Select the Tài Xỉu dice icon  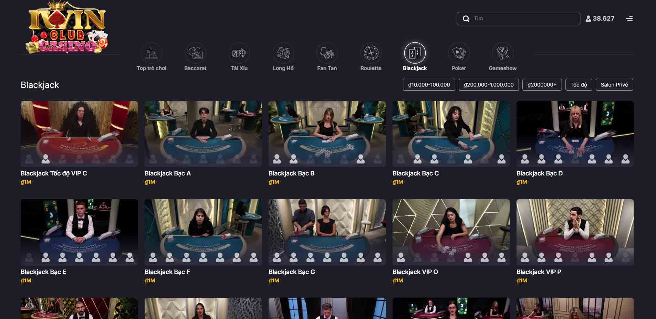click(239, 53)
